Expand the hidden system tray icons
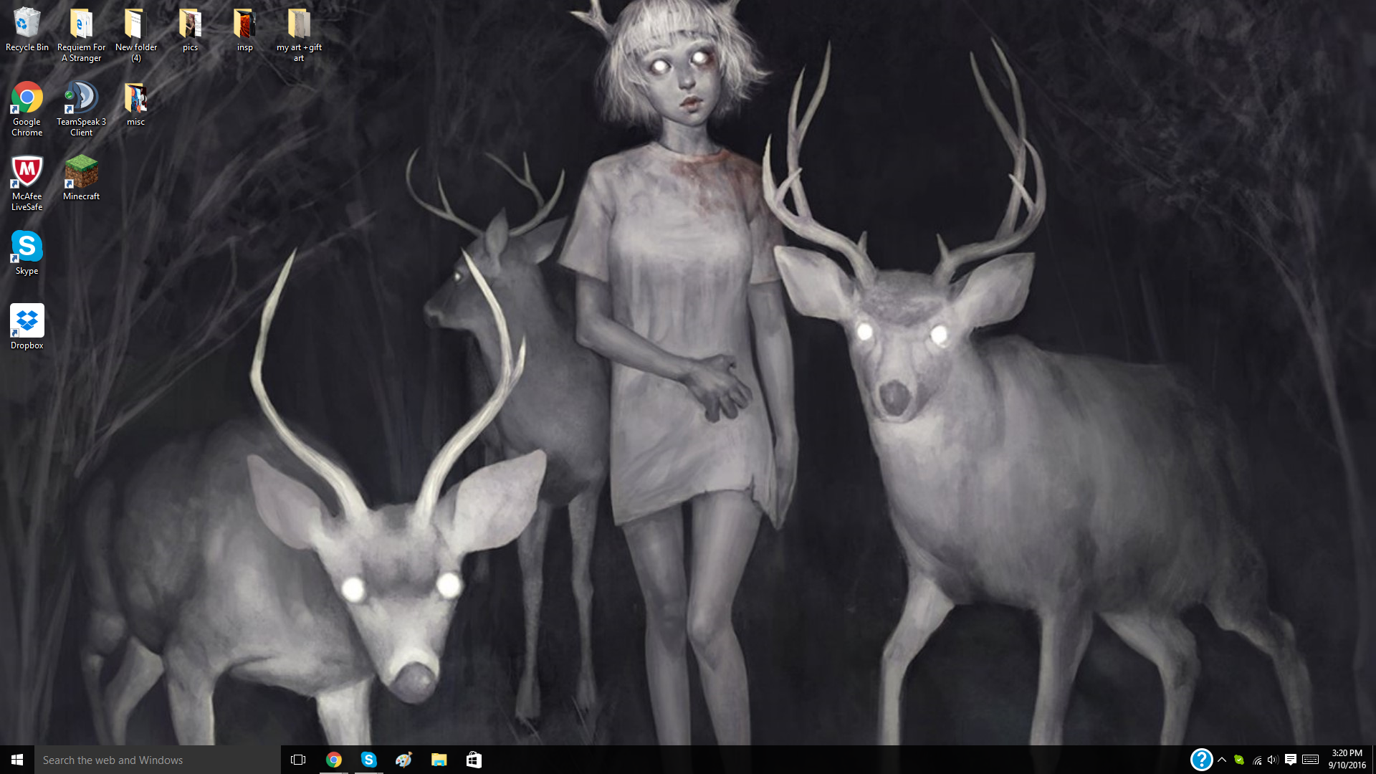Viewport: 1376px width, 774px height. (1222, 760)
